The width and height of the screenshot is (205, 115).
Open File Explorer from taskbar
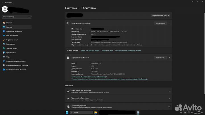click(x=96, y=112)
